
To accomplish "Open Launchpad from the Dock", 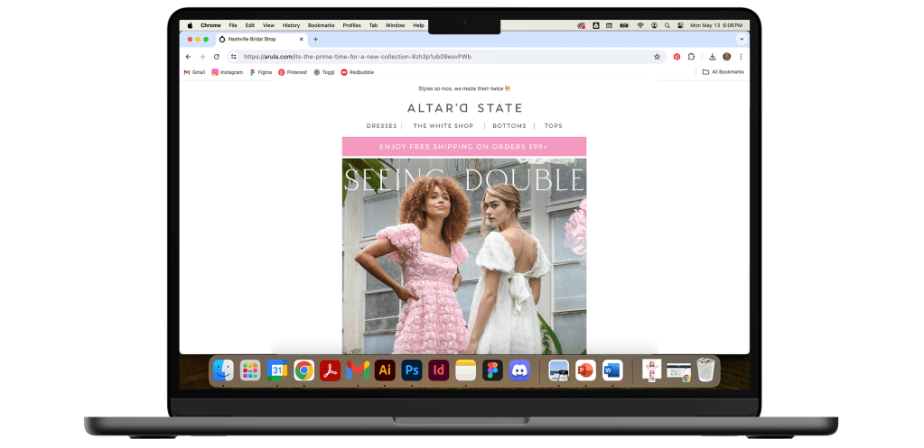I will point(250,370).
